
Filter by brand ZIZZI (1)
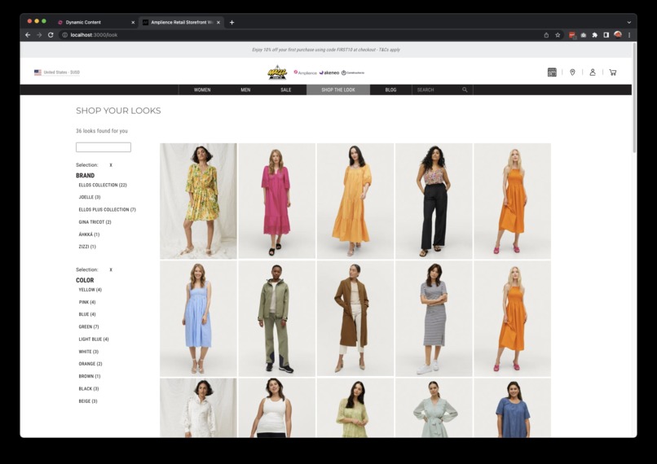click(87, 247)
